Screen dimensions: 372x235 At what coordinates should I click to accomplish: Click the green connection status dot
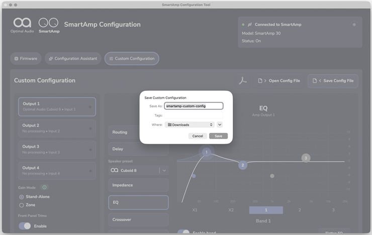(243, 25)
